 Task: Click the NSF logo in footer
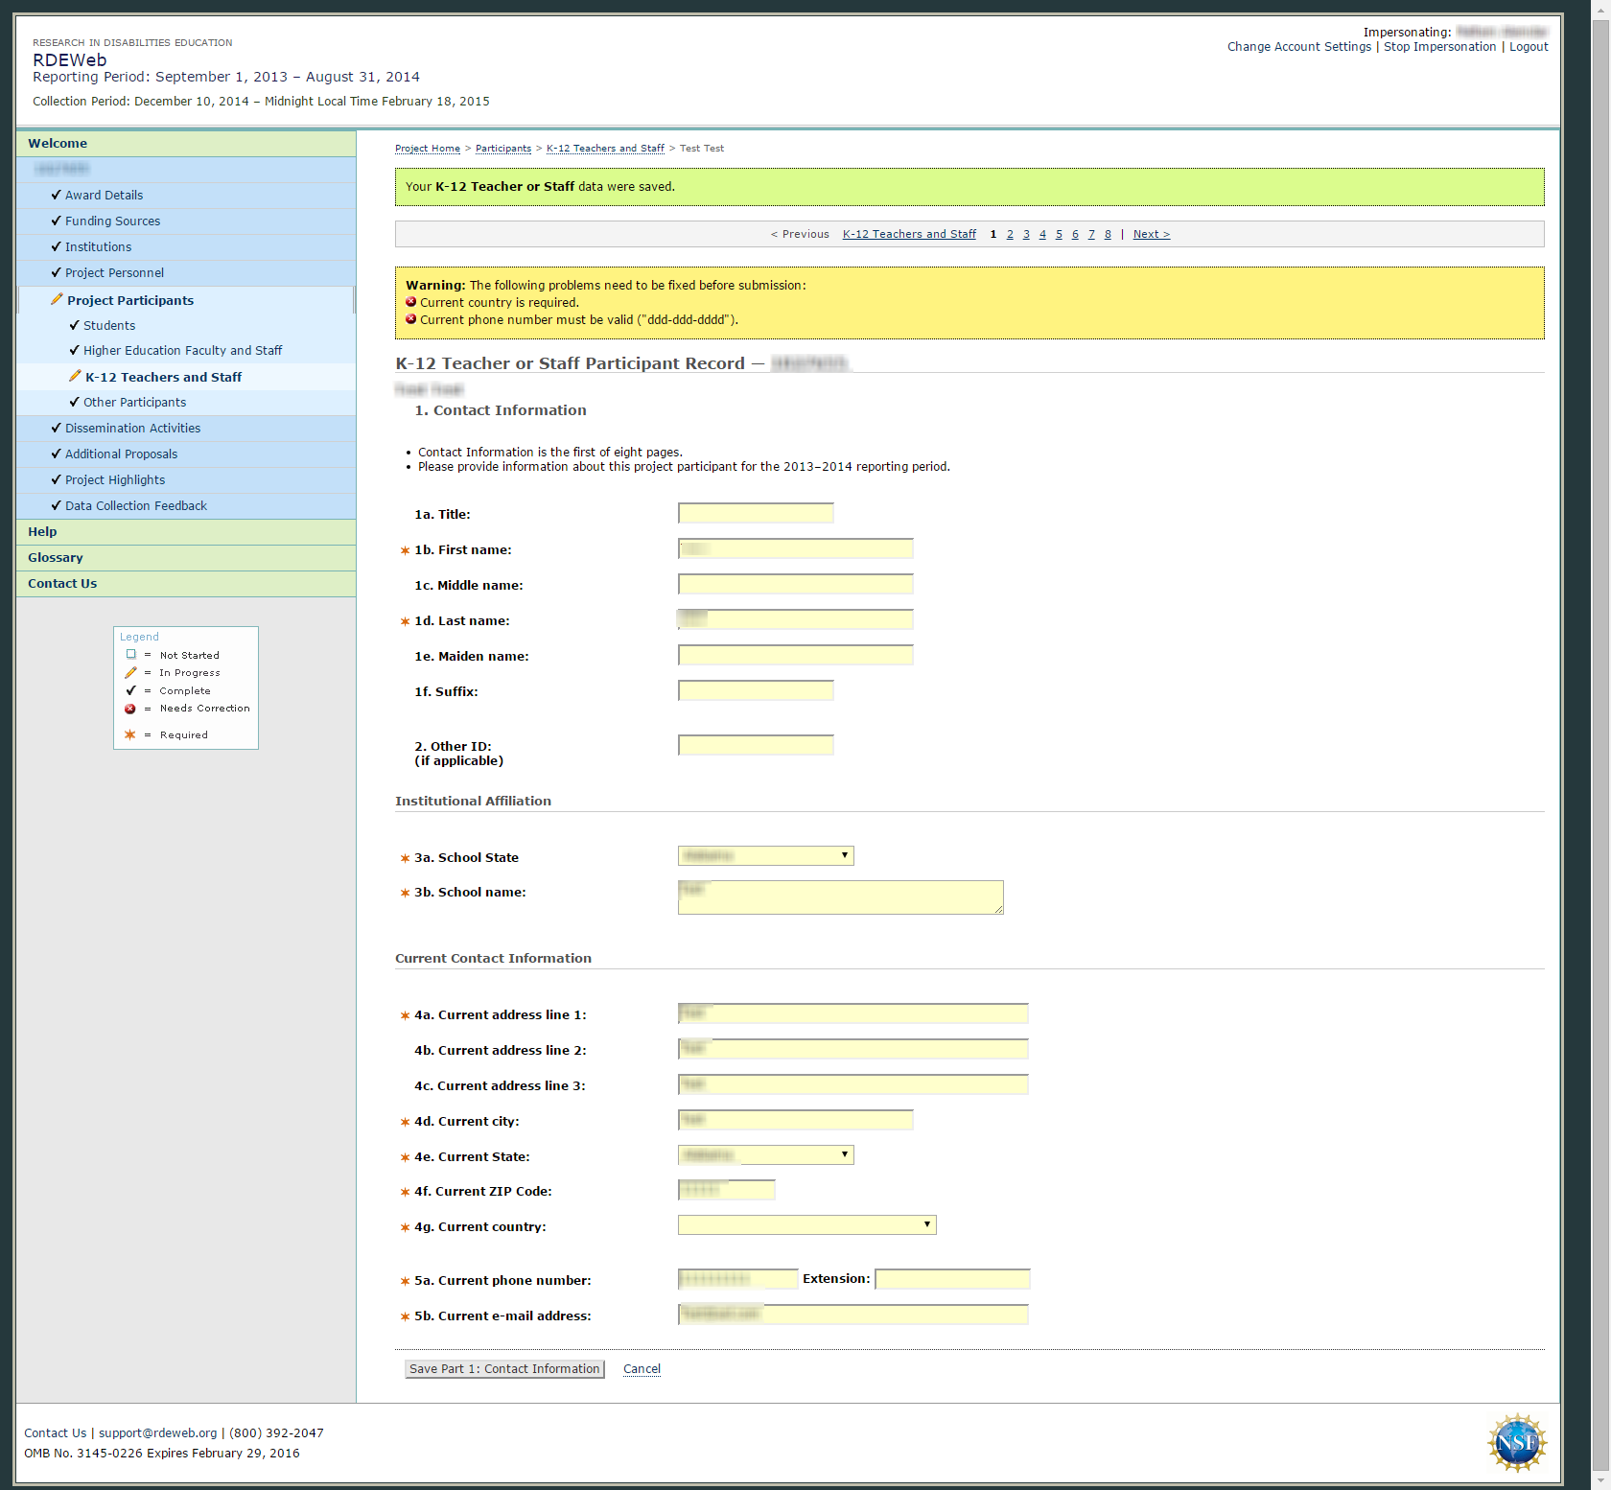(1516, 1441)
